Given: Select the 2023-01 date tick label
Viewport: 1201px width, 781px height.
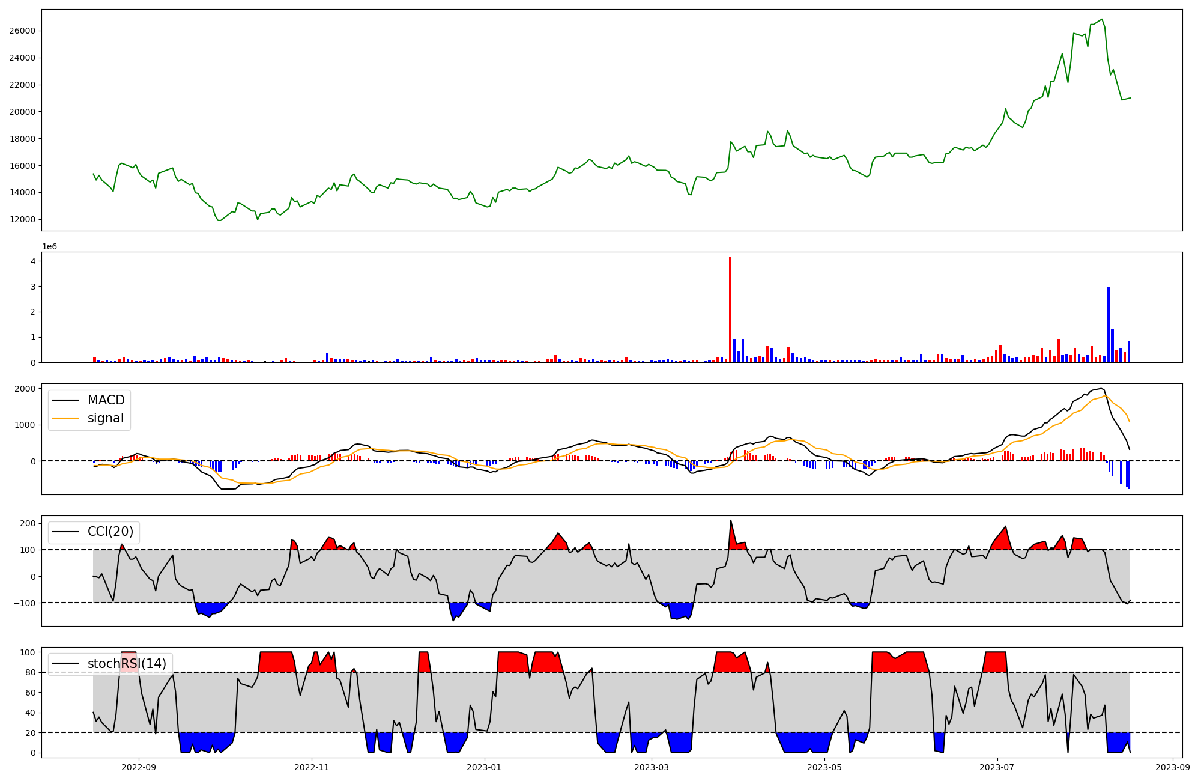Looking at the screenshot, I should coord(484,767).
